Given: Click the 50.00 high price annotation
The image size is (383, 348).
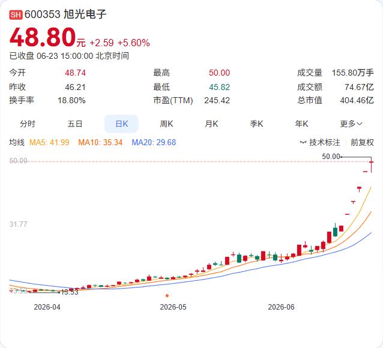Looking at the screenshot, I should click(331, 157).
